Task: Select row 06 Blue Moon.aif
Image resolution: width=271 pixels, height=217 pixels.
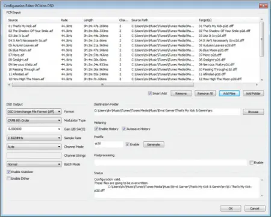Action: pyautogui.click(x=133, y=50)
